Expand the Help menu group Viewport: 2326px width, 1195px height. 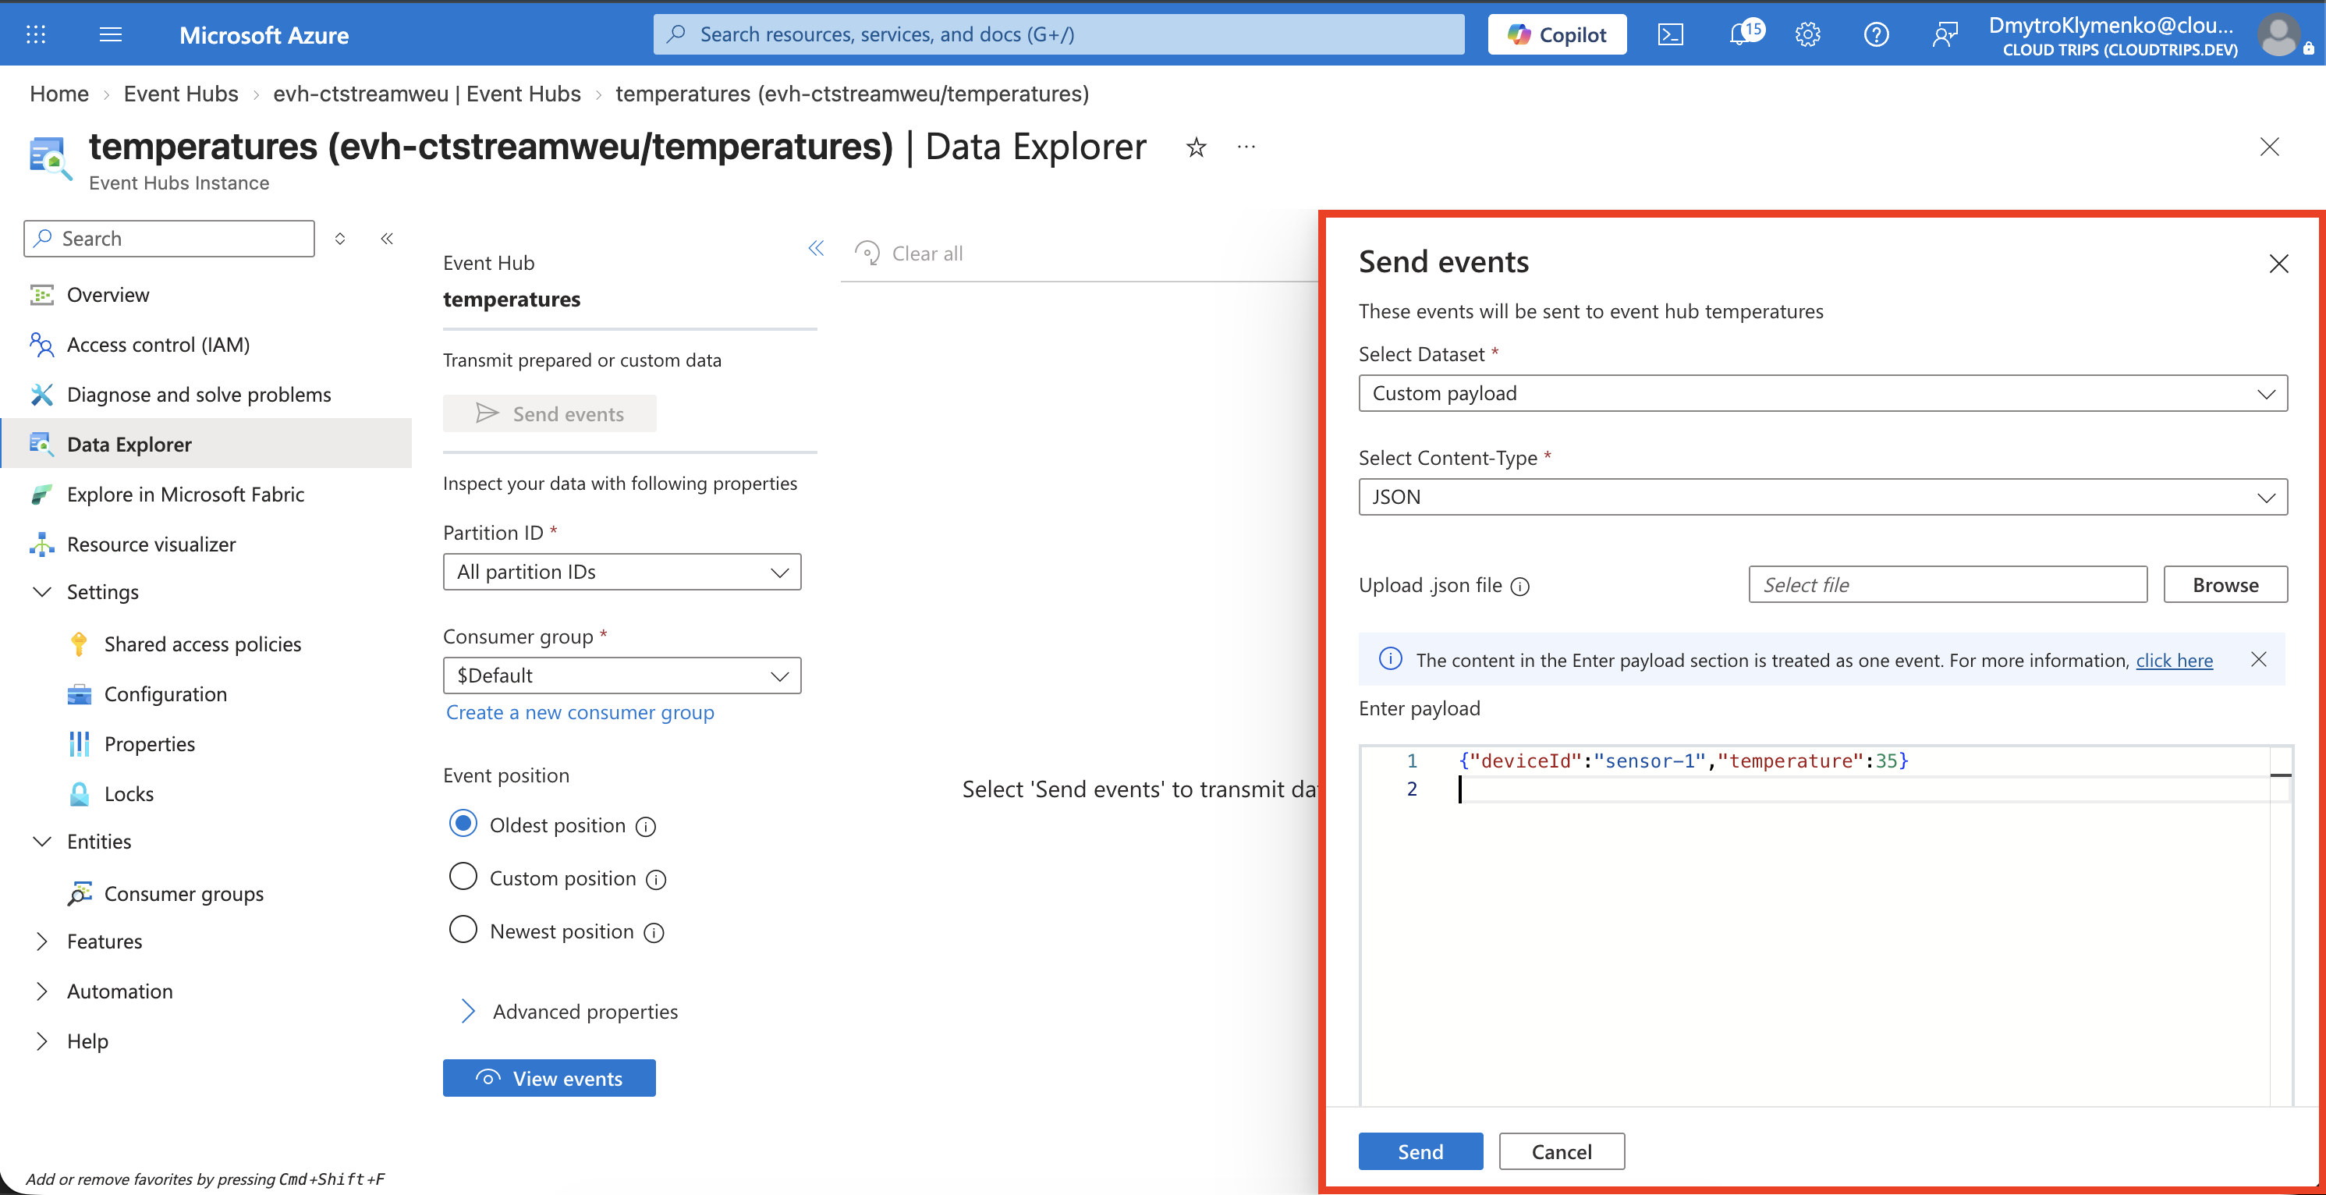pyautogui.click(x=41, y=1041)
